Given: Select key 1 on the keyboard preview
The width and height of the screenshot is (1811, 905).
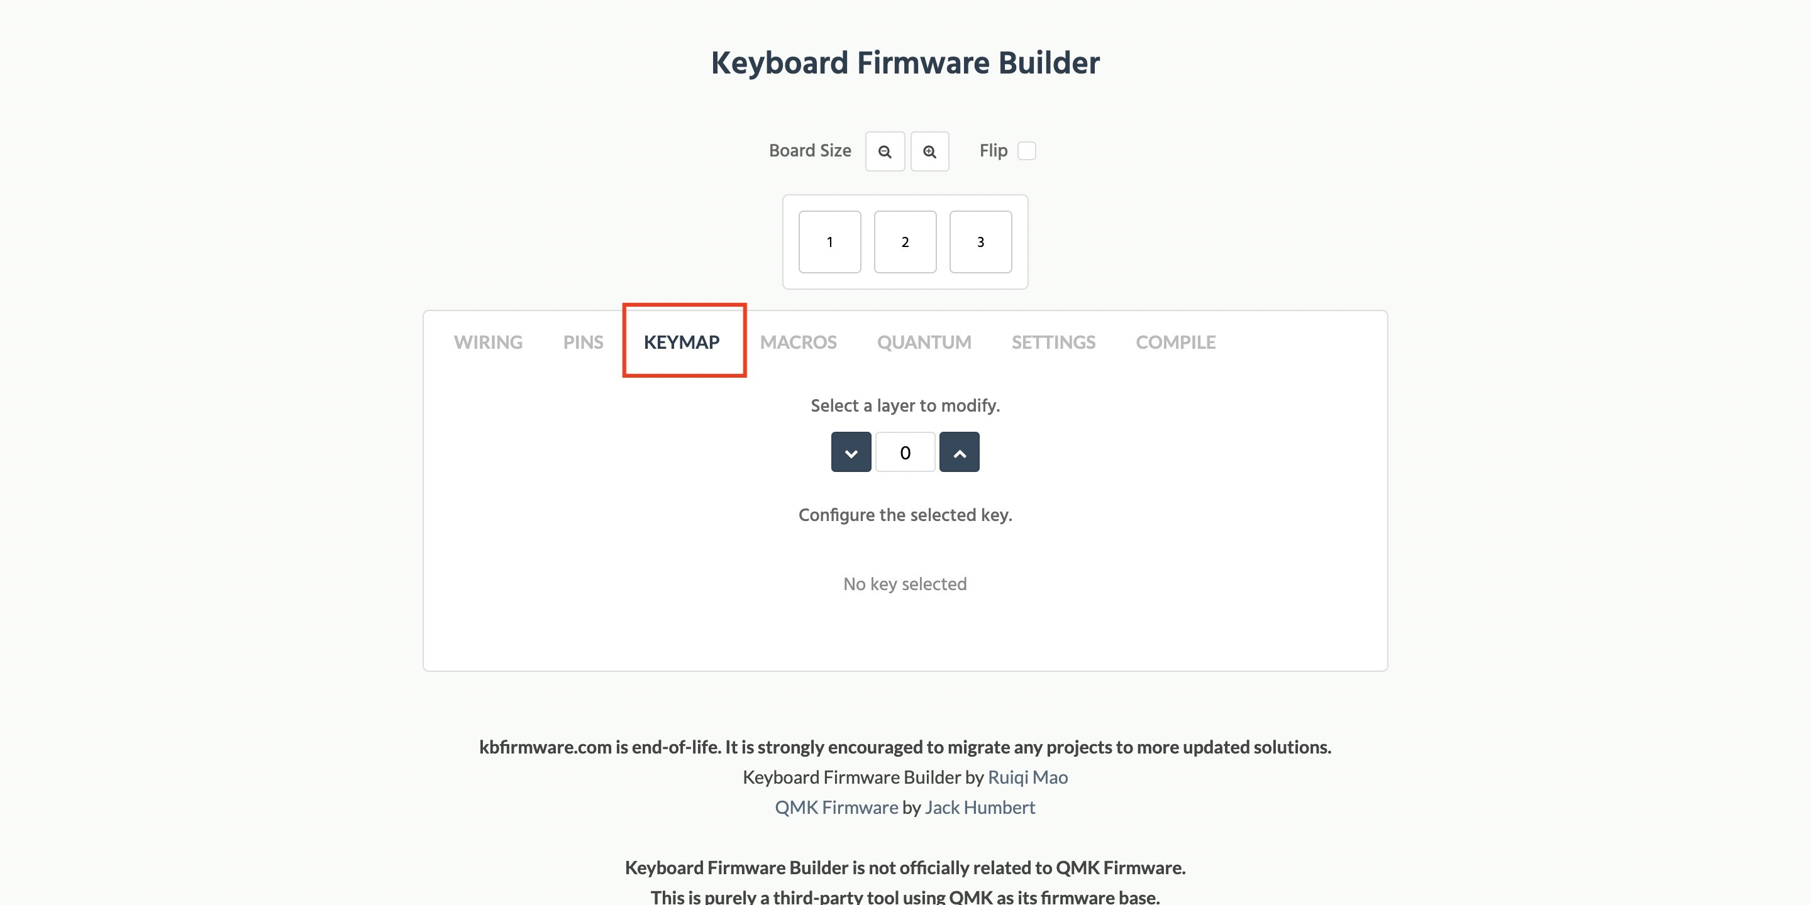Looking at the screenshot, I should (x=829, y=242).
